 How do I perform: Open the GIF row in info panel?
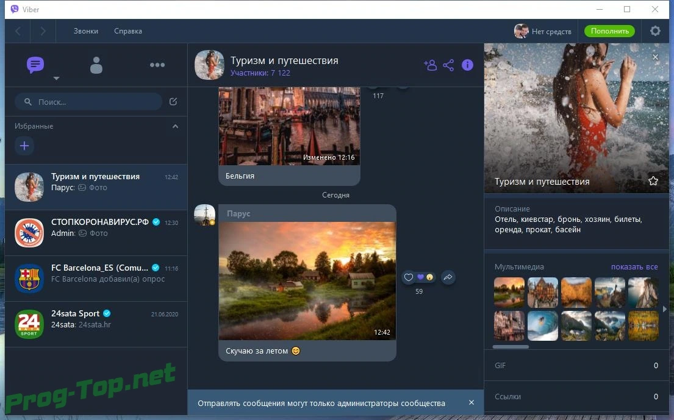[x=576, y=366]
